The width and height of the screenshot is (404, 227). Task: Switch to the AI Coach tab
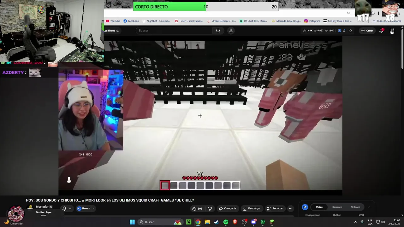[x=355, y=207]
